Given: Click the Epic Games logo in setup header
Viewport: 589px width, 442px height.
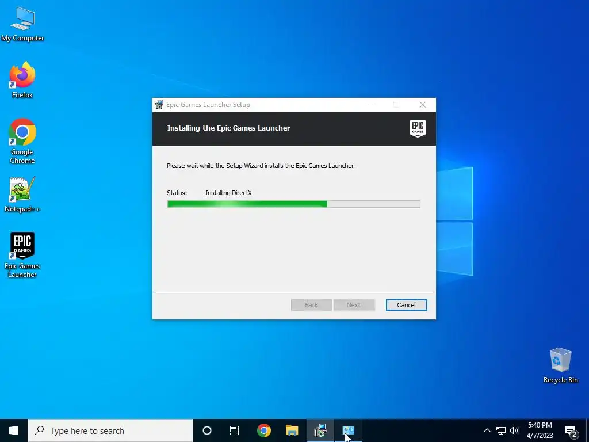Looking at the screenshot, I should tap(418, 128).
